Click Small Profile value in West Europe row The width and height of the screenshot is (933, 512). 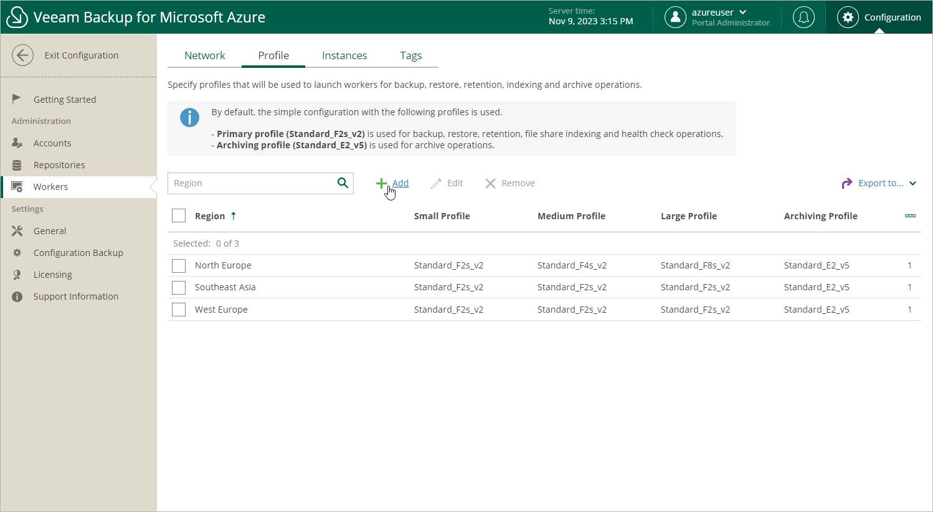[x=448, y=310]
